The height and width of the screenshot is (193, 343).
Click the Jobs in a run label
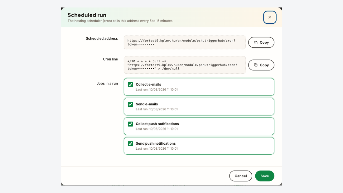tap(107, 83)
